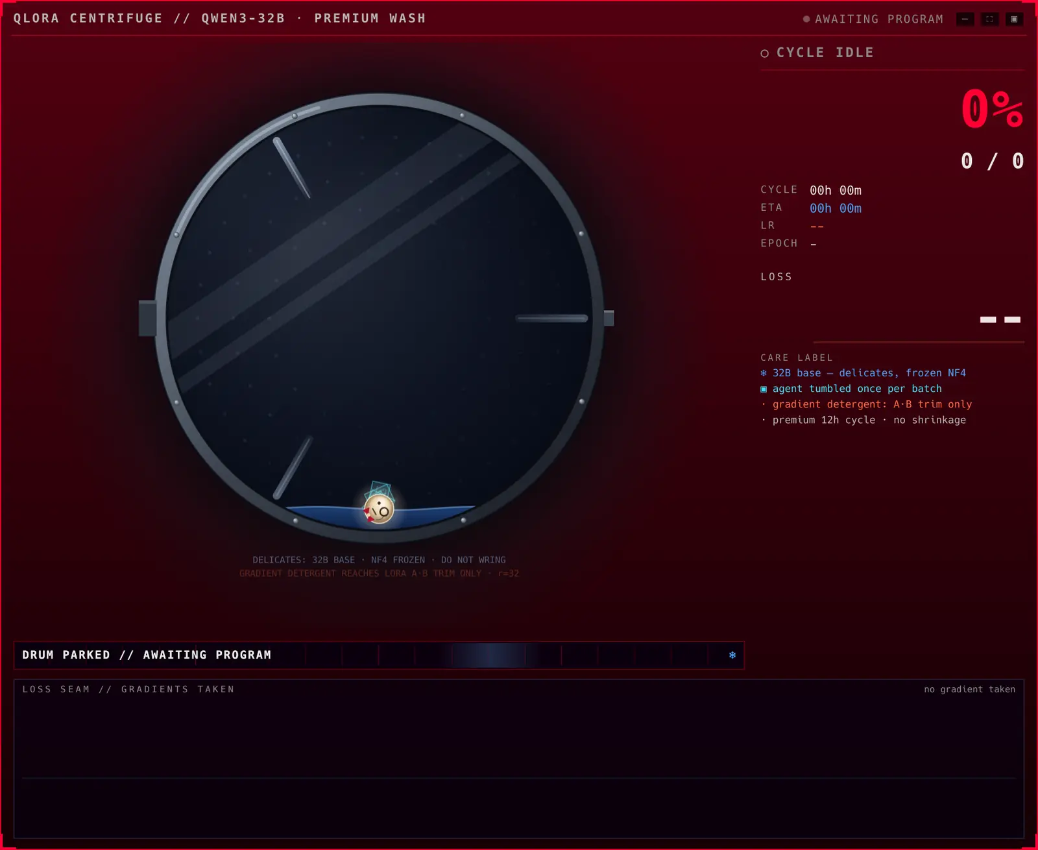The width and height of the screenshot is (1038, 850).
Task: Click the 'no gradient taken' label
Action: coord(969,689)
